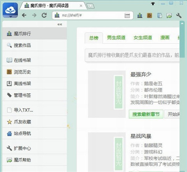
Task: Open the cloud app logo menu
Action: tap(10, 10)
